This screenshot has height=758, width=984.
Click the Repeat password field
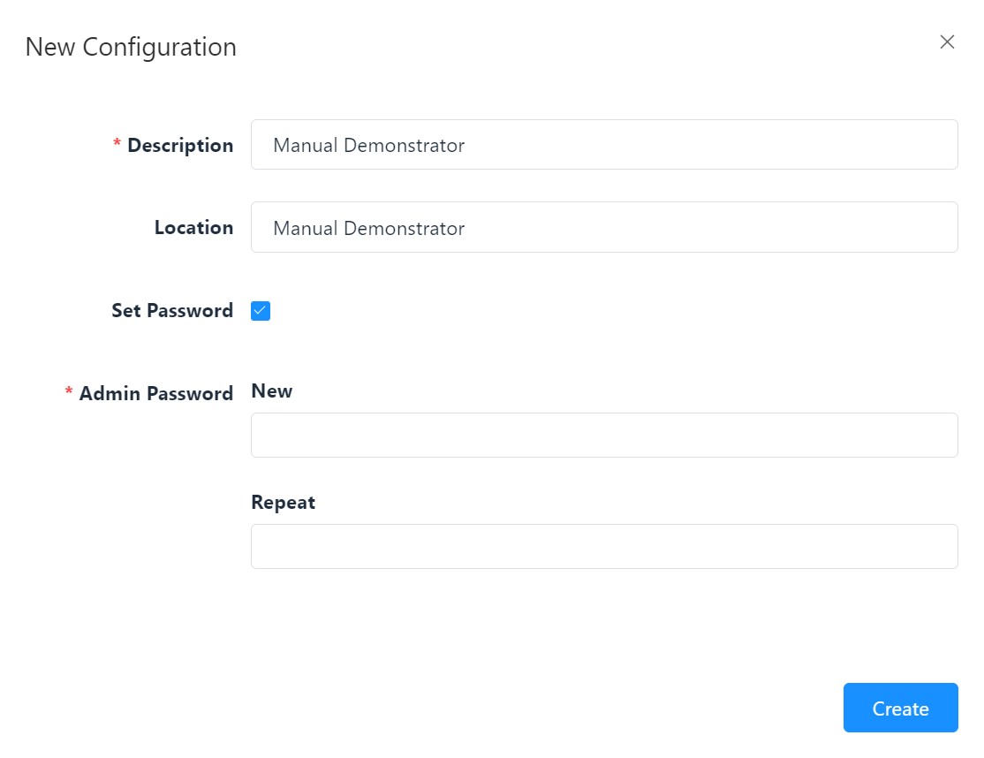pyautogui.click(x=604, y=547)
